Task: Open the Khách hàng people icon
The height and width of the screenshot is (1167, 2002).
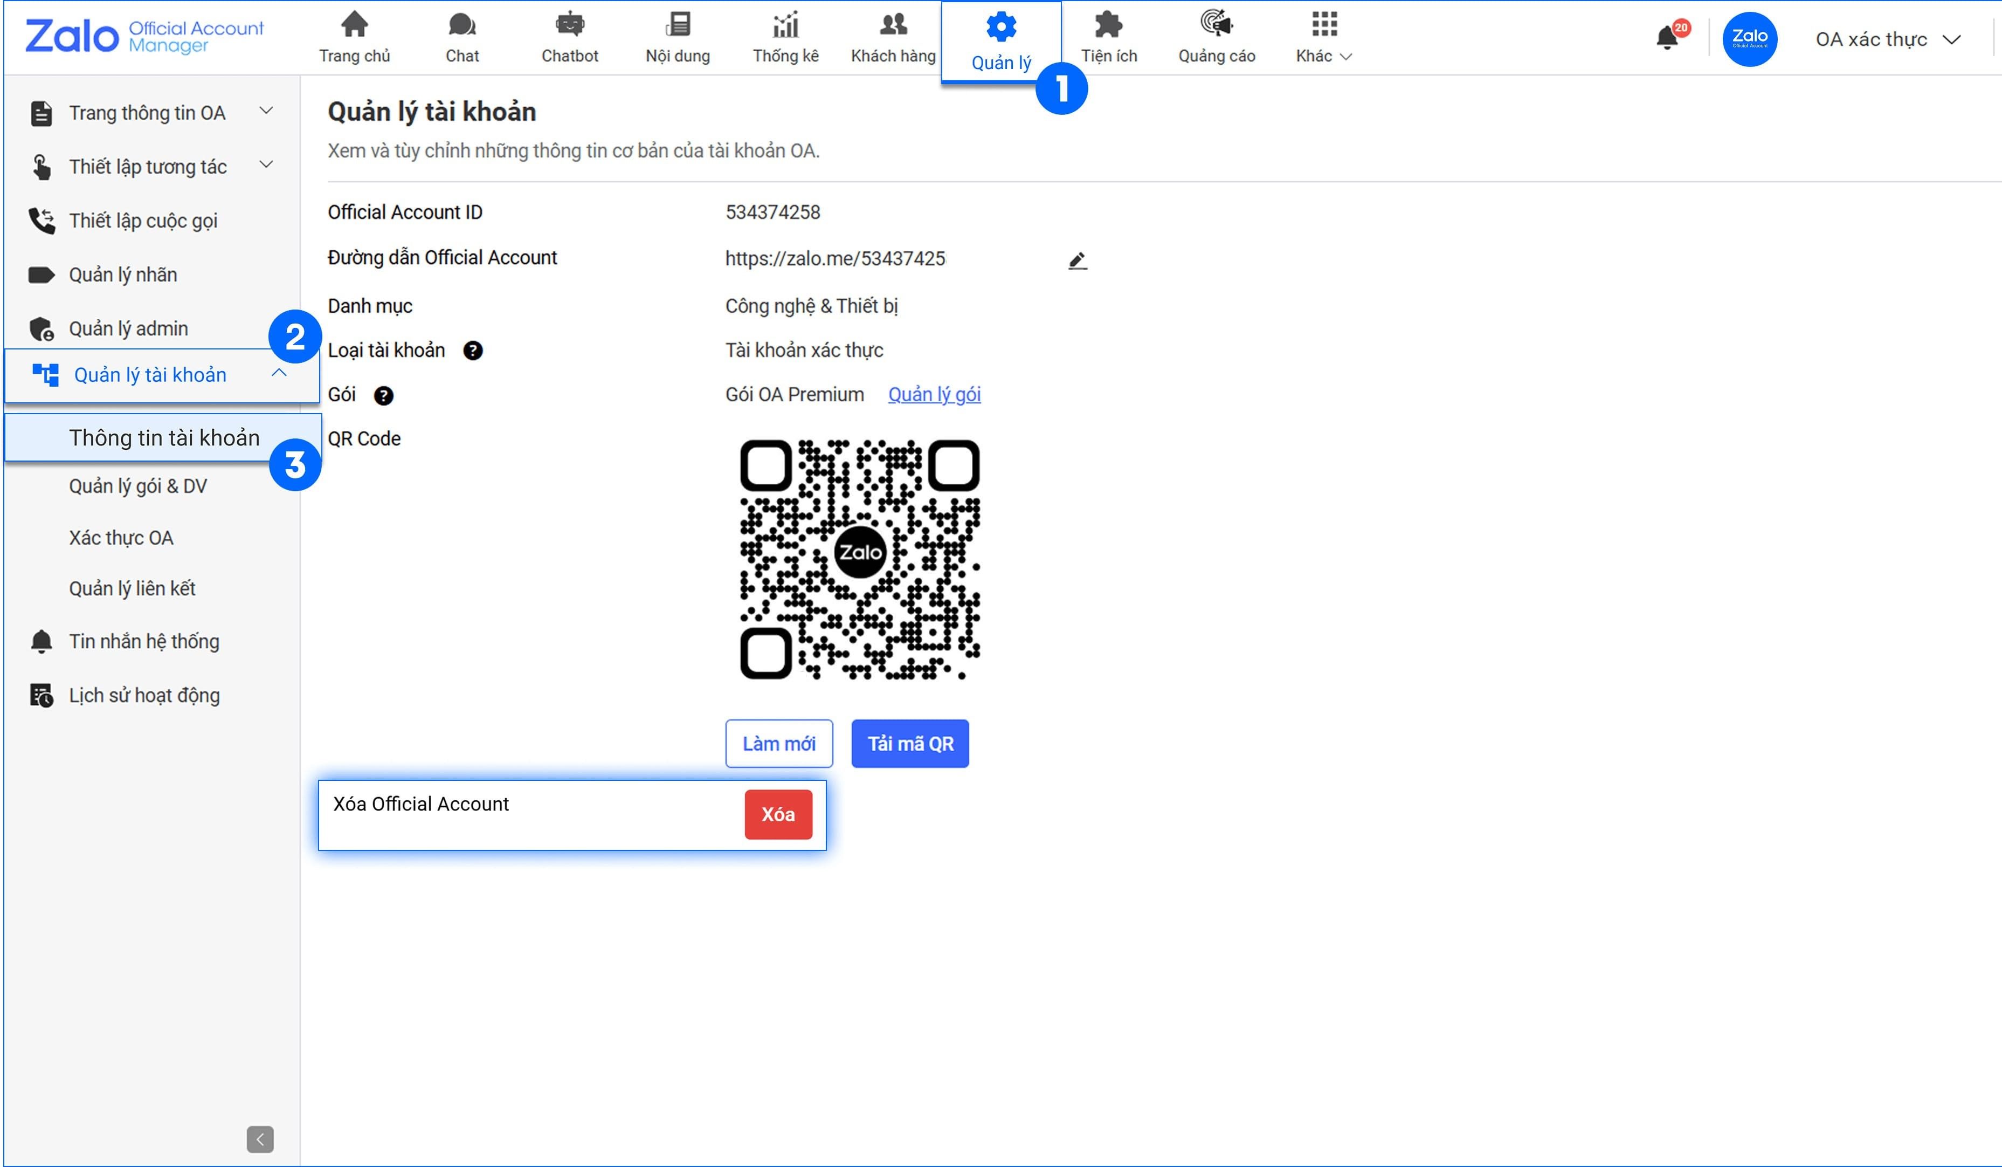Action: (x=893, y=25)
